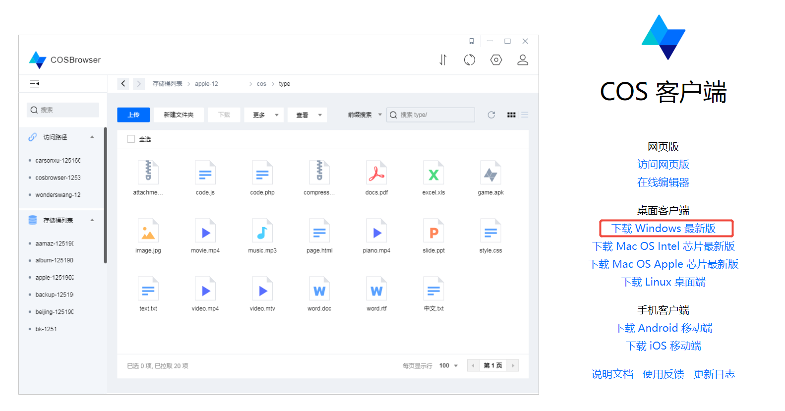Go forward with the right arrow button
This screenshot has height=411, width=785.
point(139,84)
